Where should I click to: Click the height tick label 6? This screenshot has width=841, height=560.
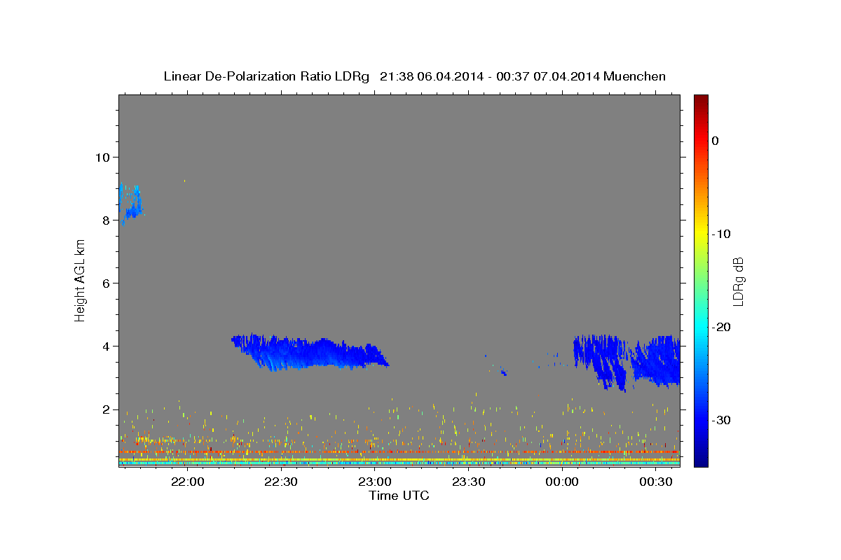click(x=105, y=283)
